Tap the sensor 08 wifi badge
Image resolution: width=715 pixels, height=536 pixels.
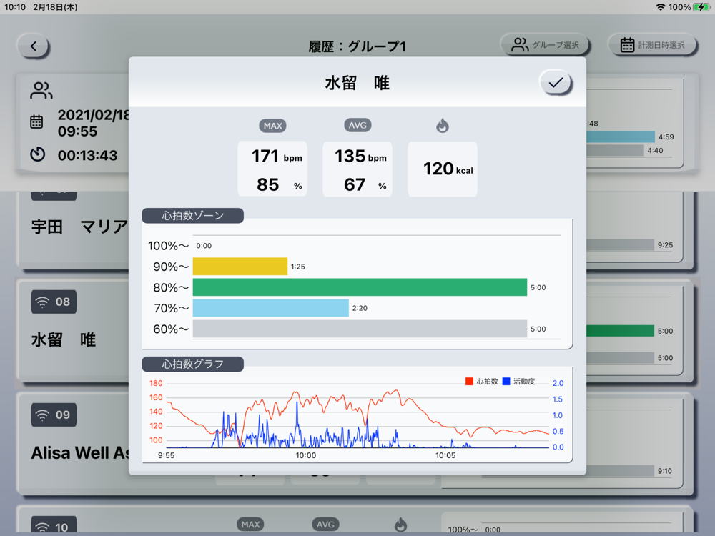point(54,302)
